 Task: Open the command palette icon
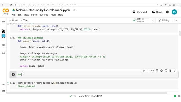point(3,85)
